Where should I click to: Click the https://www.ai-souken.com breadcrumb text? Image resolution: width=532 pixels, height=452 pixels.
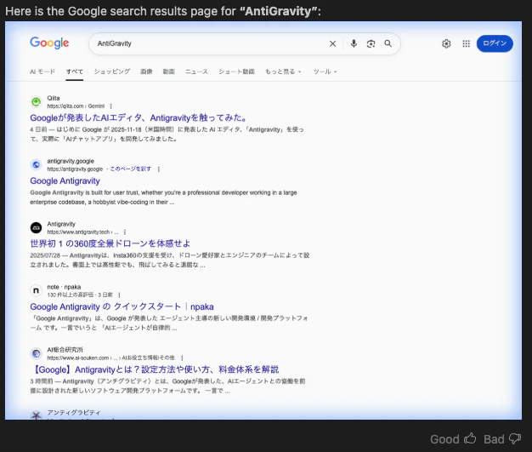pyautogui.click(x=78, y=358)
